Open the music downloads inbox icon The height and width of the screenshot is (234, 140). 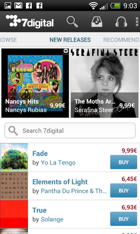[97, 22]
